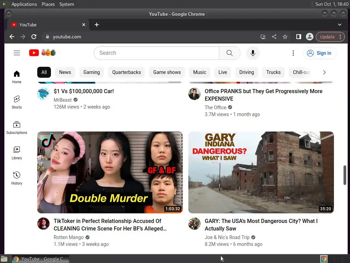Image resolution: width=350 pixels, height=263 pixels.
Task: Click the search magnifier button
Action: coord(229,53)
